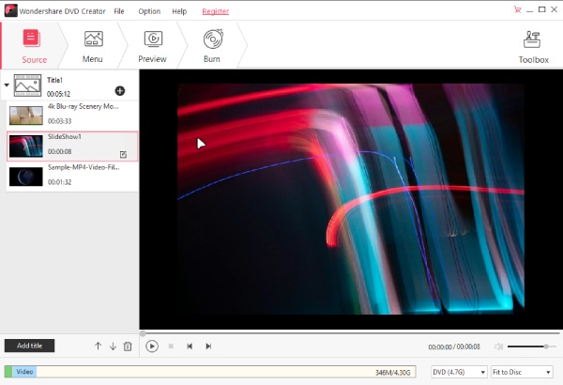Go to the Menu step
Viewport: 563px width, 385px height.
pyautogui.click(x=93, y=46)
